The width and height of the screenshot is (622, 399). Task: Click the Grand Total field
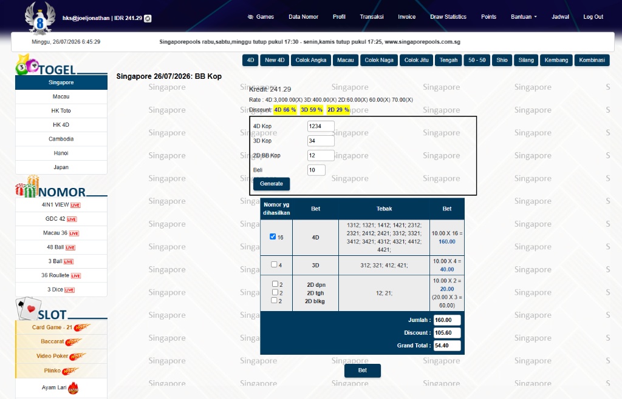click(447, 346)
